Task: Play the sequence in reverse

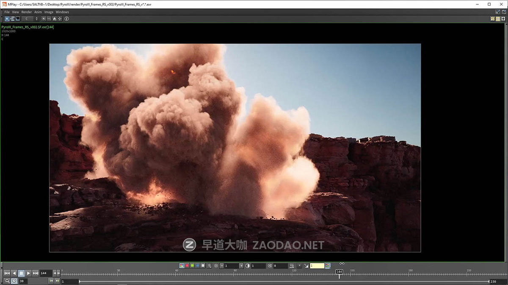Action: (14, 273)
